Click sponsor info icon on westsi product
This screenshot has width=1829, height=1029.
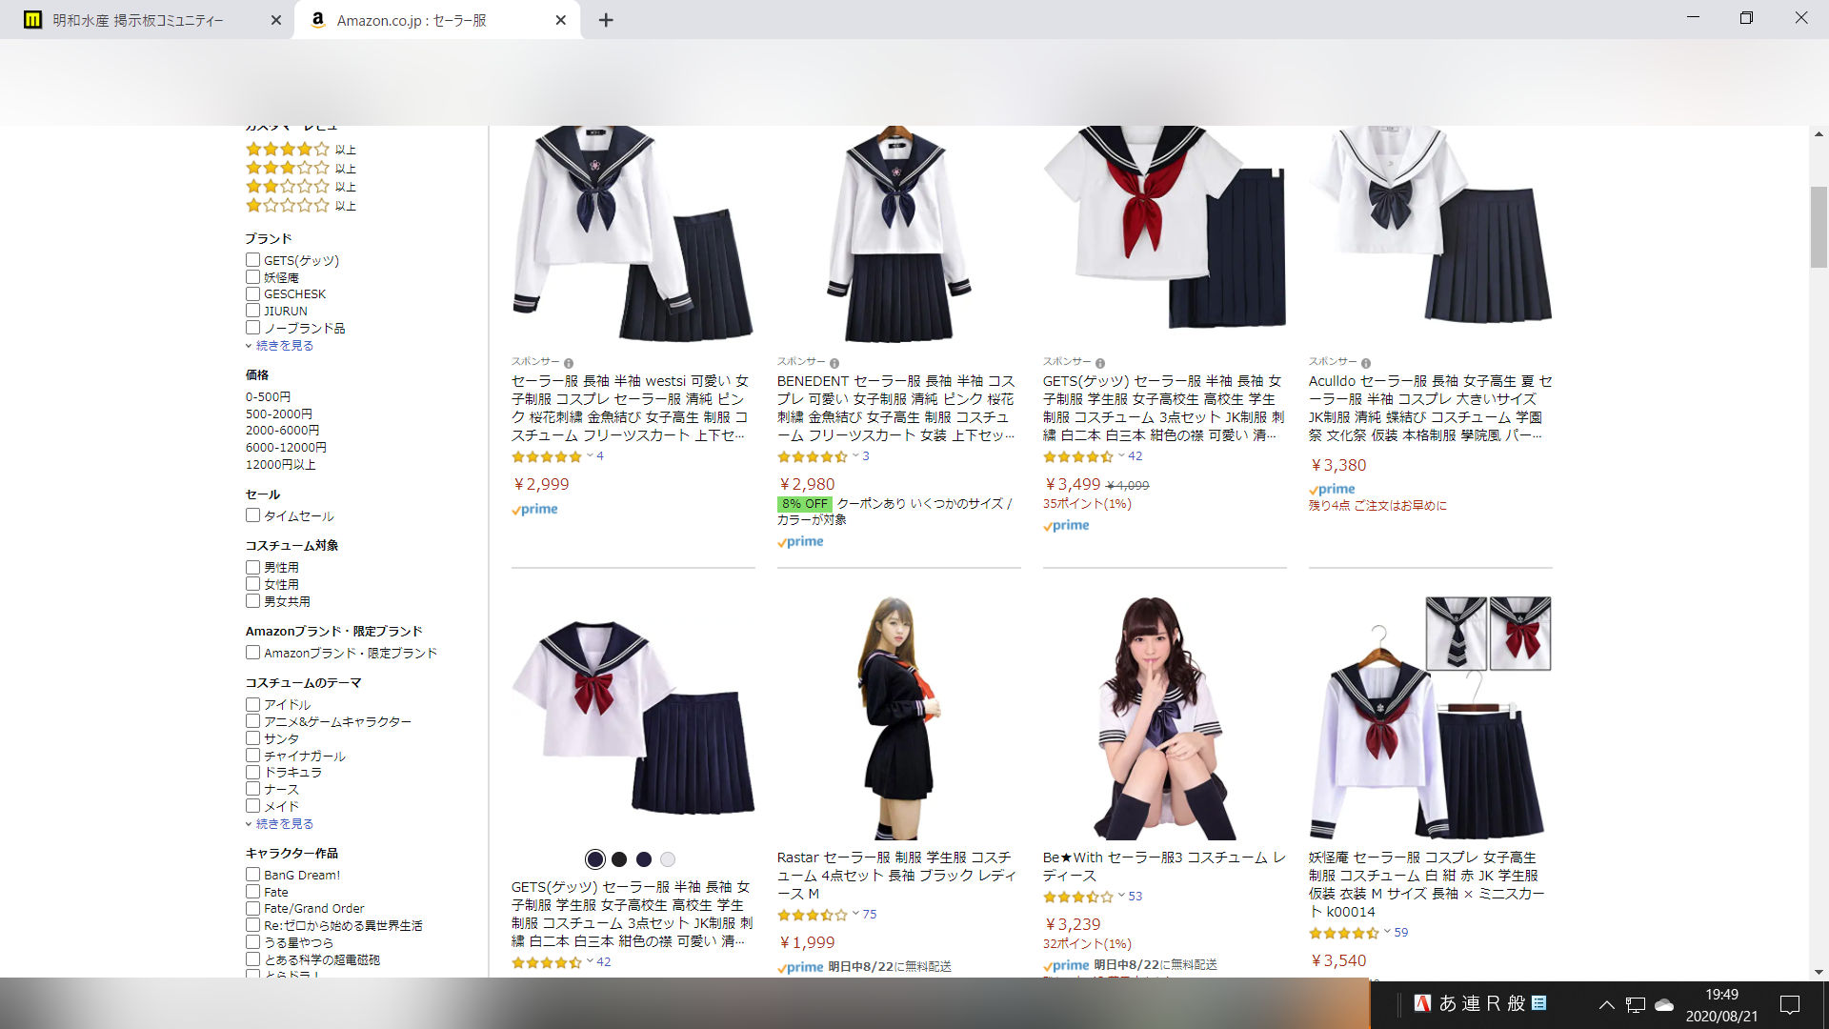pos(569,363)
